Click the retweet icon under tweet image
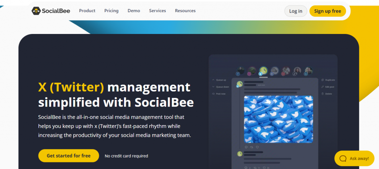Image resolution: width=379 pixels, height=169 pixels. pos(252,147)
